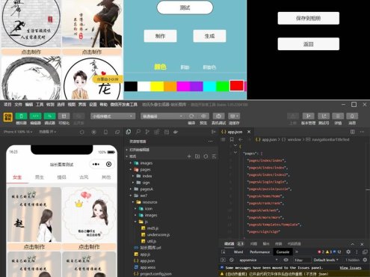Click the detach simulator window icon

[x=117, y=132]
